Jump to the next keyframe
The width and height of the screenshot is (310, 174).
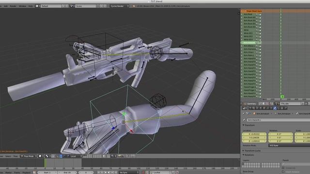[x=112, y=173]
